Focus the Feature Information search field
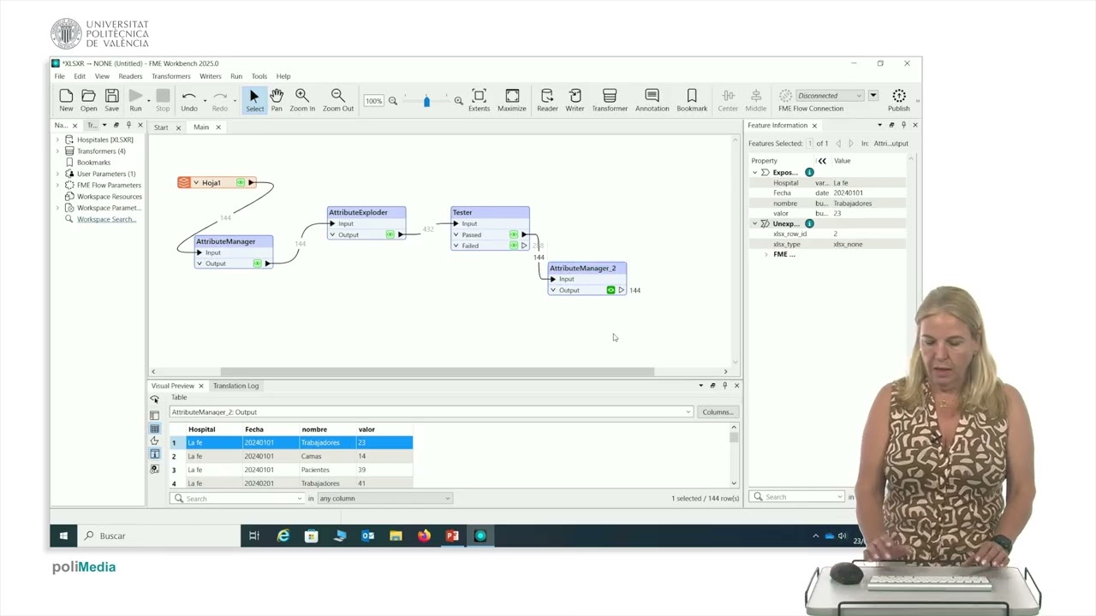1096x616 pixels. 797,496
